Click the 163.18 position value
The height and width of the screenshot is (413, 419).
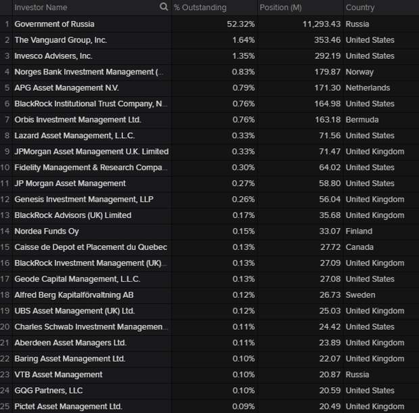tap(328, 120)
